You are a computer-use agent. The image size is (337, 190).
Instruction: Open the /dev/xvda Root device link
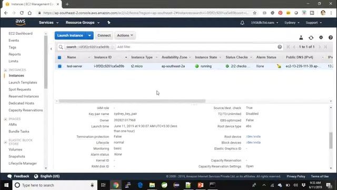[253, 137]
